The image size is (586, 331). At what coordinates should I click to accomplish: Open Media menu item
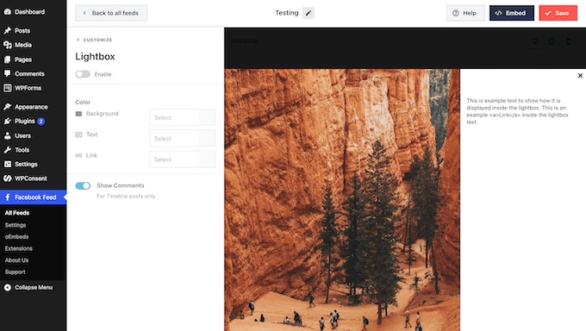coord(34,45)
